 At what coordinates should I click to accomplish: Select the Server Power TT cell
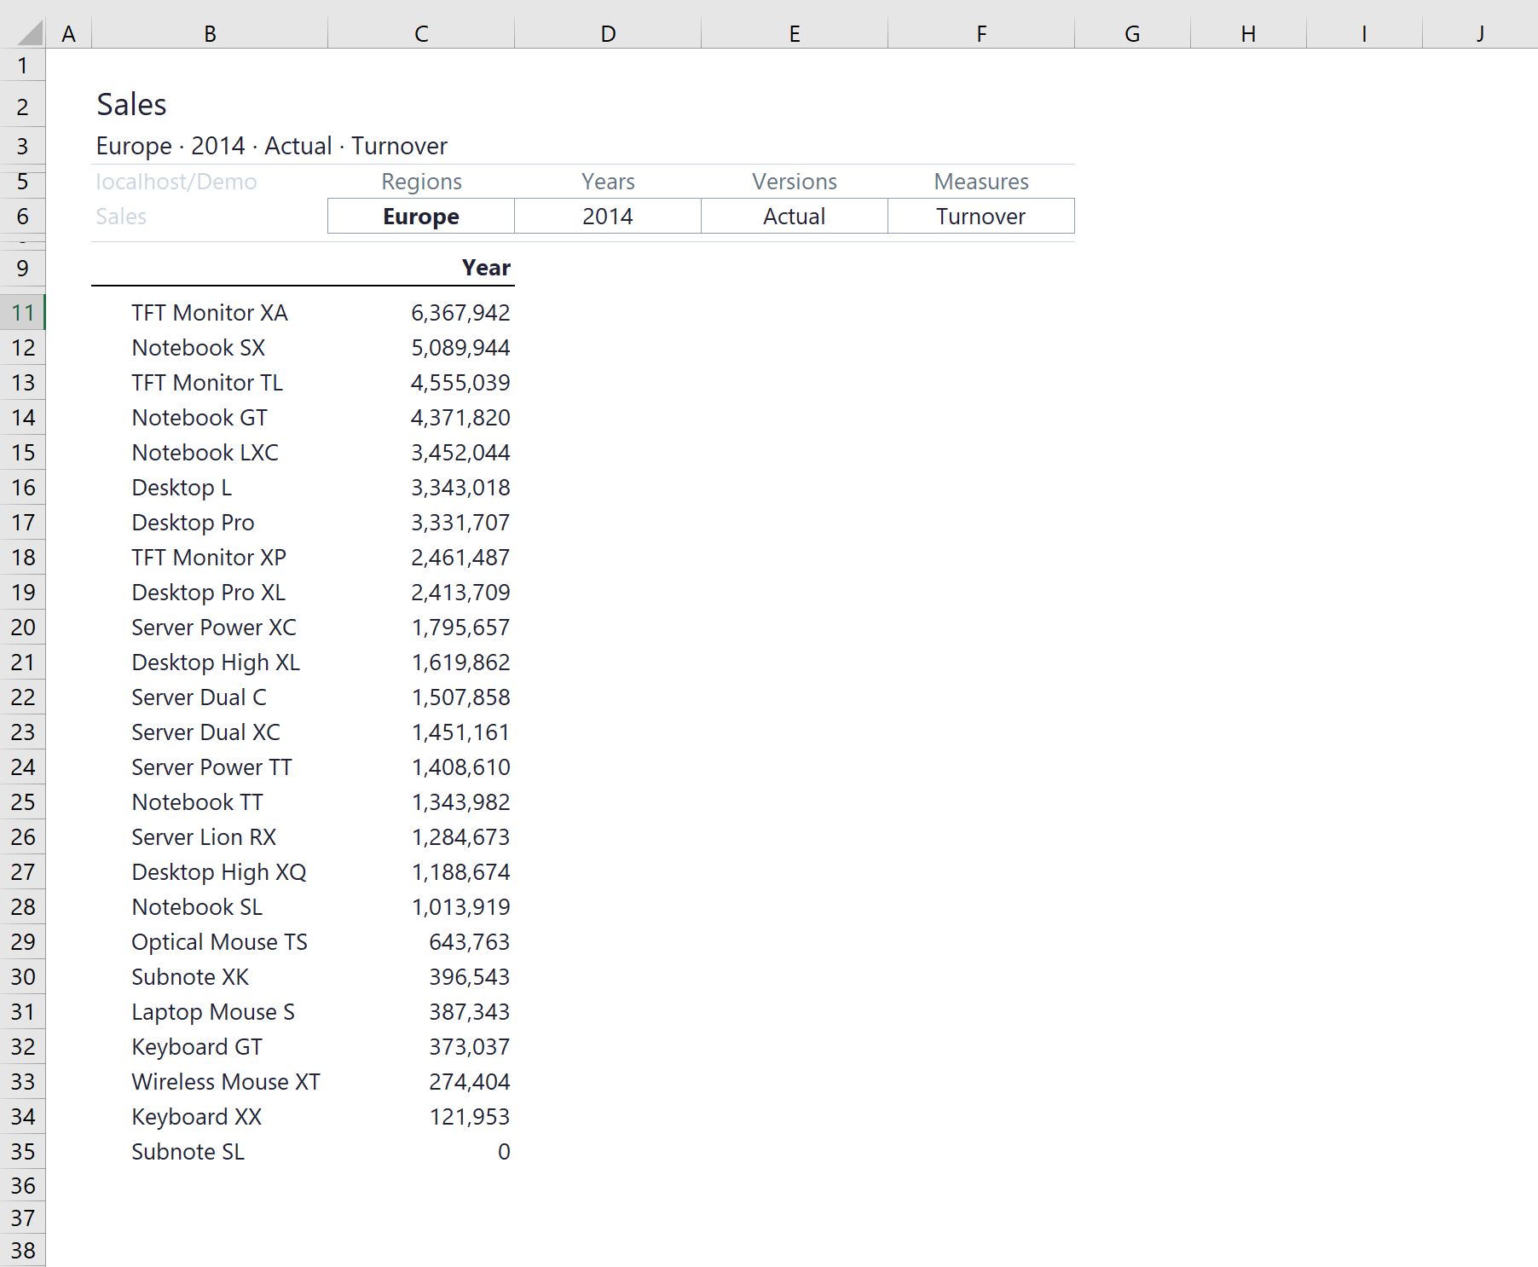[210, 767]
